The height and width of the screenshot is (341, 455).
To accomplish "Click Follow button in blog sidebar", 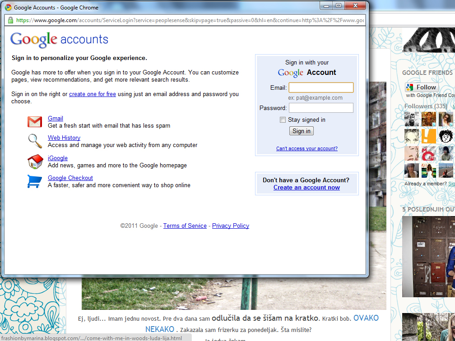I will pos(422,88).
